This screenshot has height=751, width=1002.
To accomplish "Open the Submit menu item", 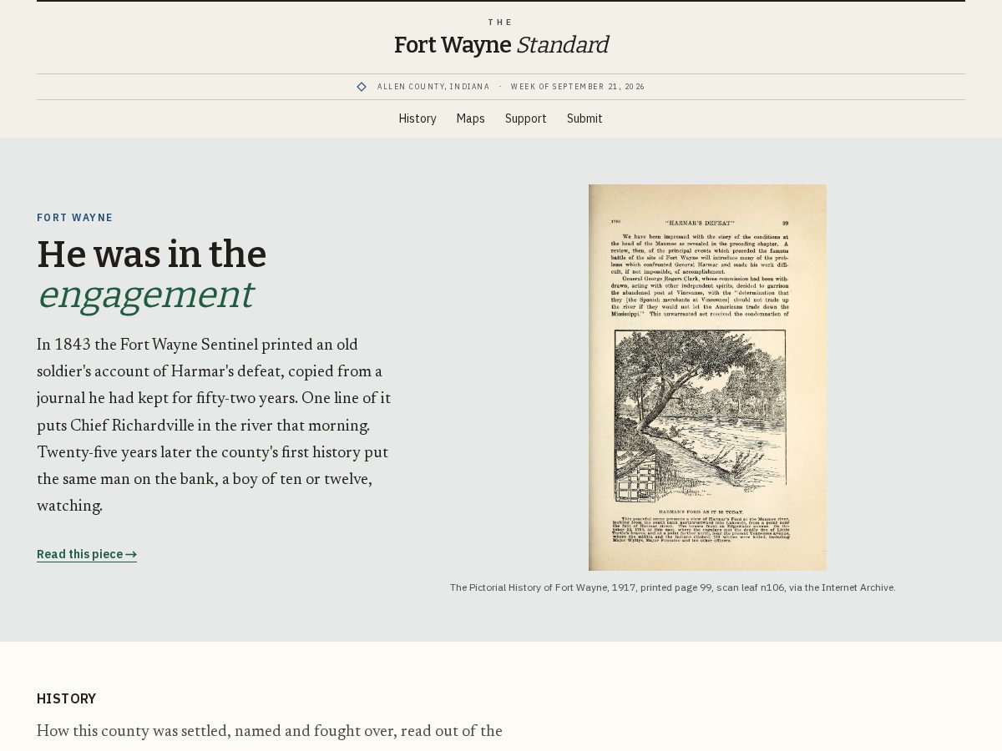I will (x=584, y=118).
